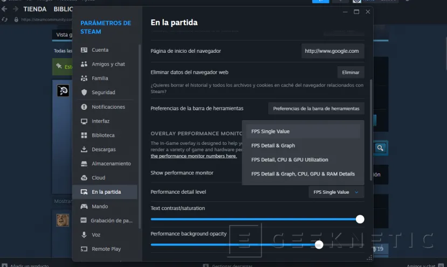The image size is (447, 267).
Task: Open Performance detail level dropdown
Action: point(336,192)
